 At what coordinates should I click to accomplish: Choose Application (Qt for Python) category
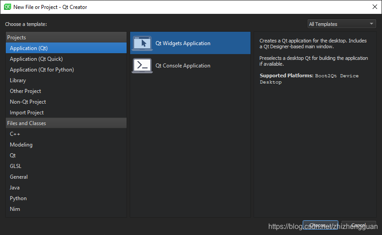click(66, 70)
